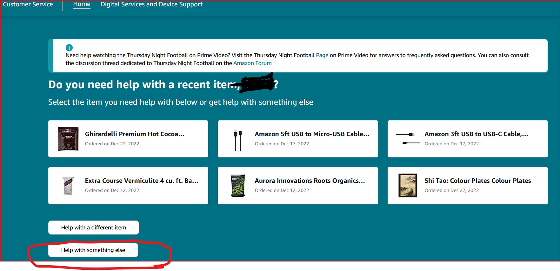The width and height of the screenshot is (560, 271).
Task: Follow the Thursday Night Football Page link
Action: pyautogui.click(x=322, y=55)
